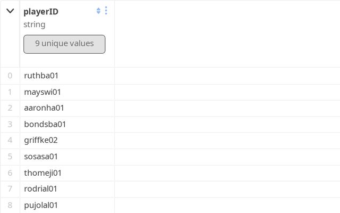
Task: Select the playerID column header name
Action: (41, 12)
